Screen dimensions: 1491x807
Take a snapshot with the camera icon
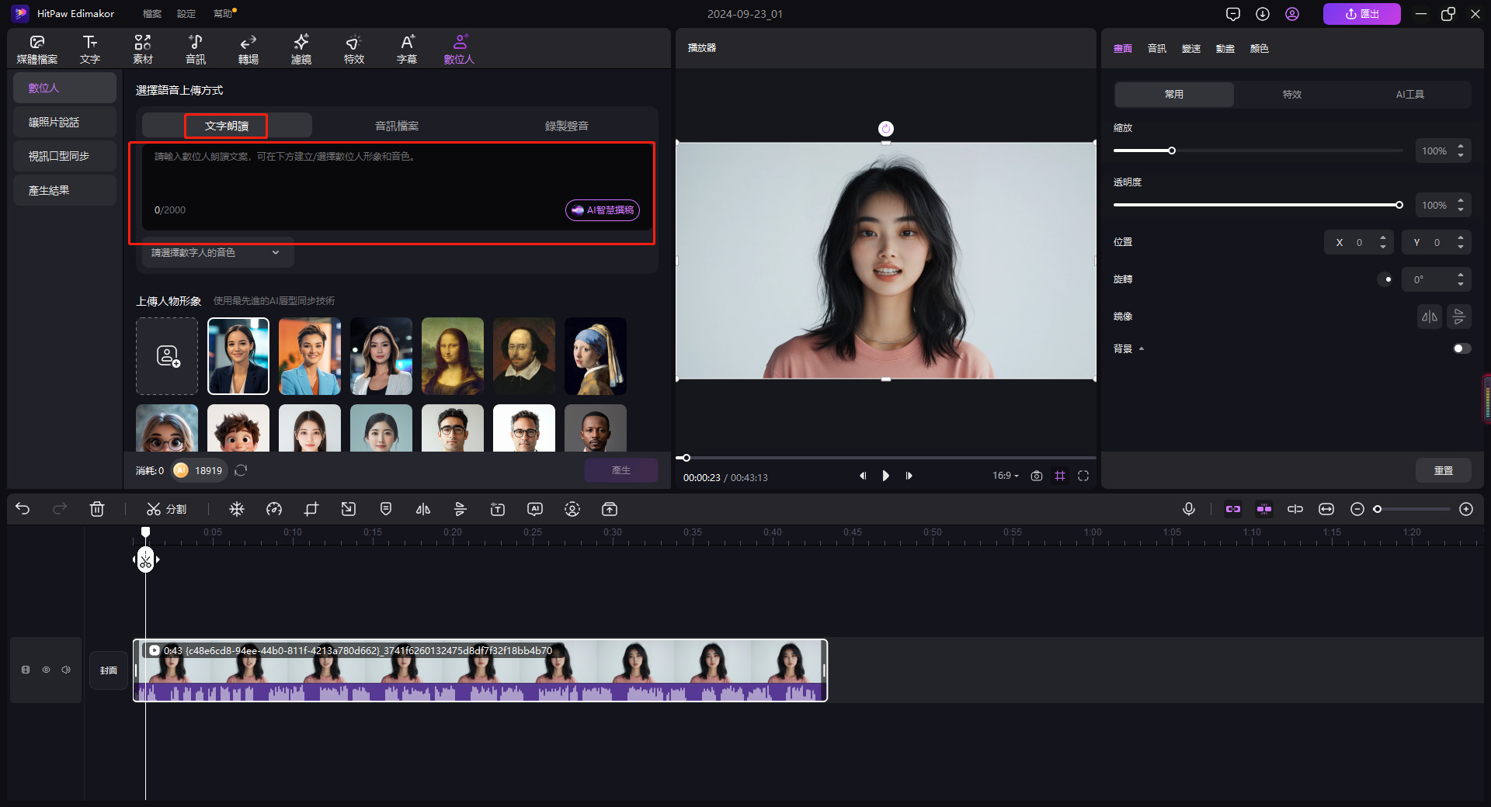point(1036,476)
